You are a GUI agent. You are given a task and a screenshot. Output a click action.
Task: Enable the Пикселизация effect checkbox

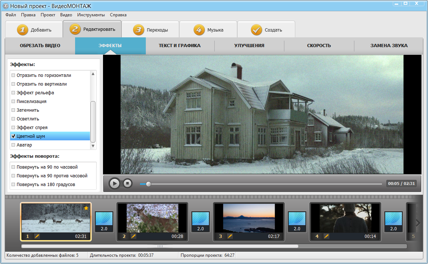coord(13,101)
